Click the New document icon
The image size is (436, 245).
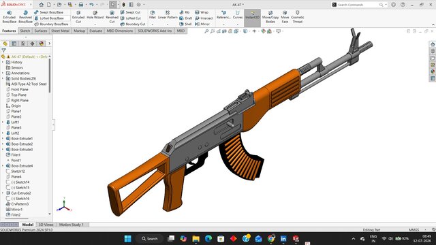(x=48, y=5)
